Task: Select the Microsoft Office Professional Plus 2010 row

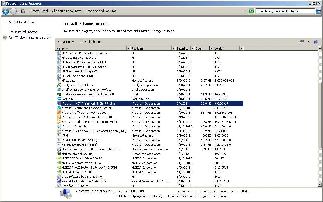Action: point(150,117)
